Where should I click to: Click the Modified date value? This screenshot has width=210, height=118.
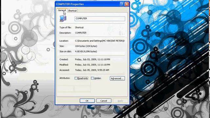[x=93, y=65]
